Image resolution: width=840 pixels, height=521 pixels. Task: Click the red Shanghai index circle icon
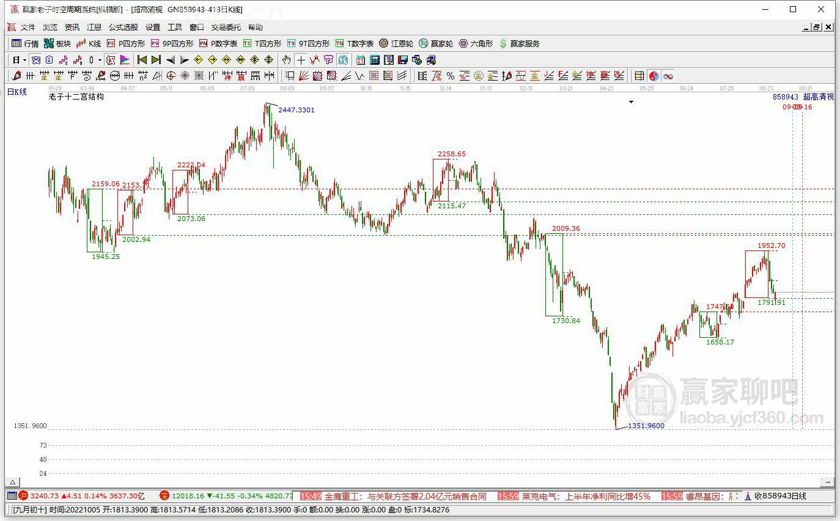(x=23, y=496)
